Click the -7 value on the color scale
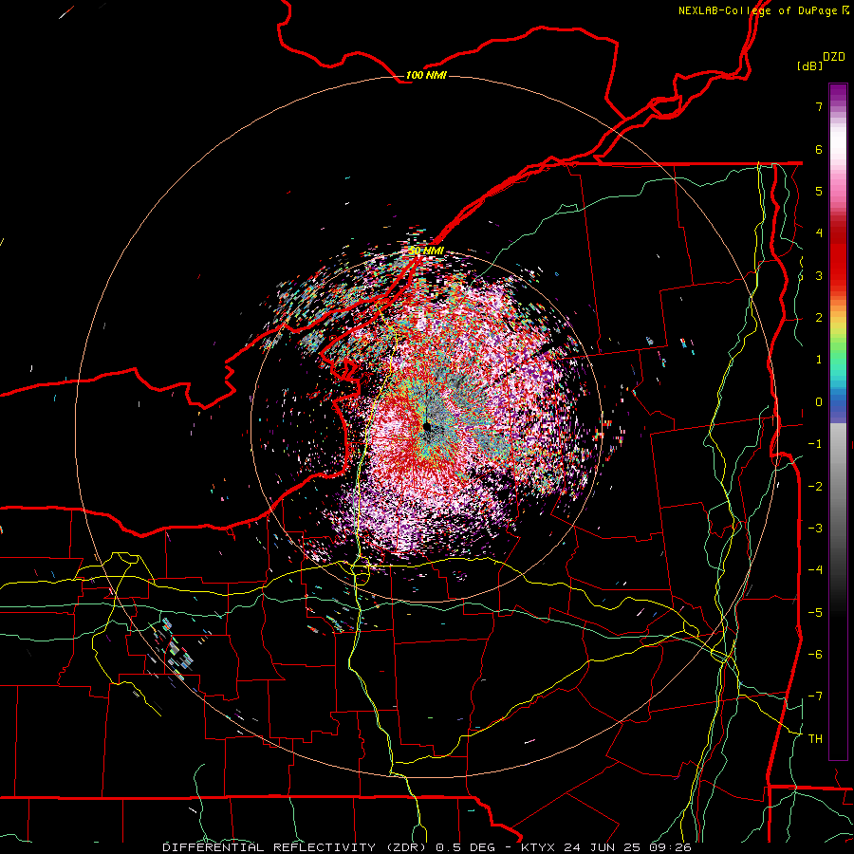 (815, 696)
